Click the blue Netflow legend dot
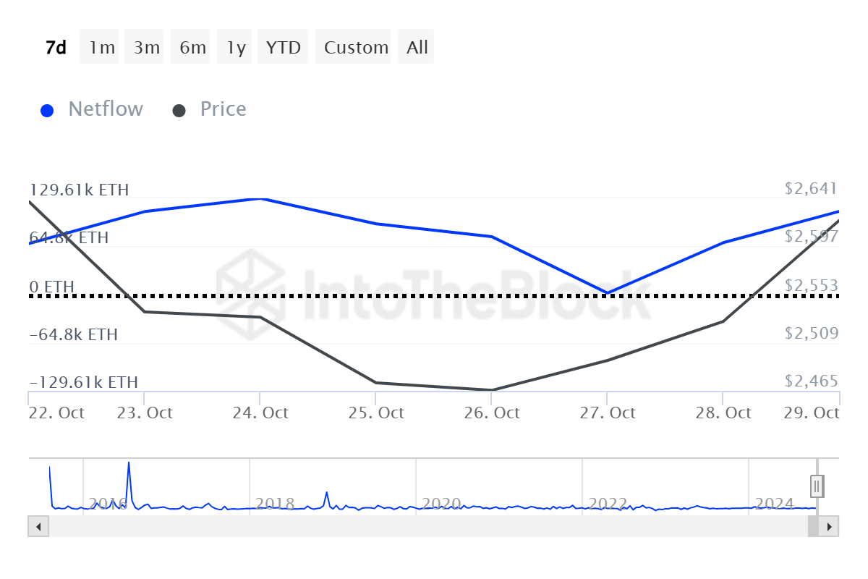Viewport: 868px width, 579px height. point(47,109)
